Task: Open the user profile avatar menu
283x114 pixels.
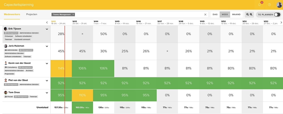Action: point(279,5)
